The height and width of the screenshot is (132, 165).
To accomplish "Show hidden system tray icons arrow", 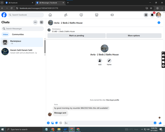I will tap(142, 129).
